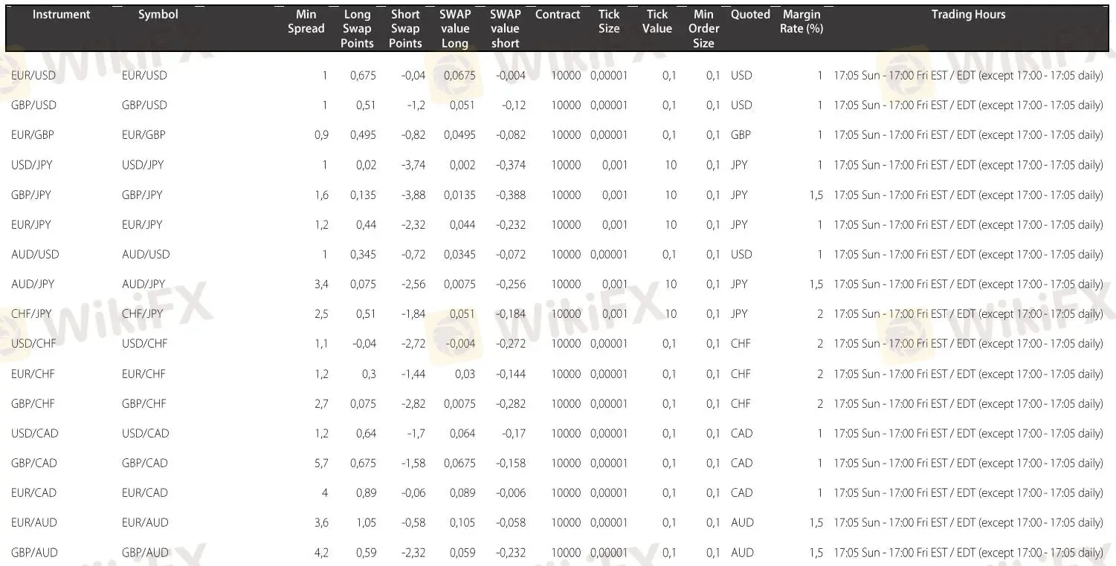Viewport: 1116px width, 566px height.
Task: Click the Quoted column header
Action: (x=750, y=14)
